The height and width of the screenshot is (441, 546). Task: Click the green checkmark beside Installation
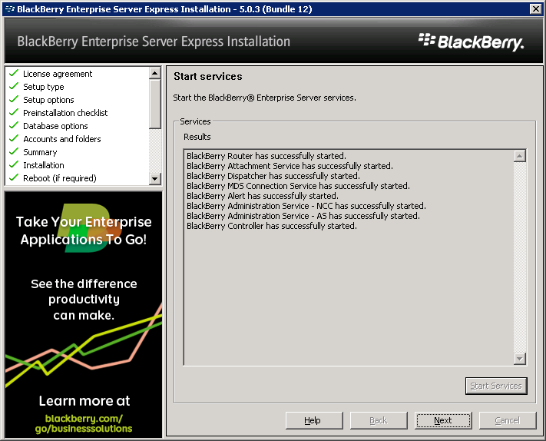click(x=14, y=164)
